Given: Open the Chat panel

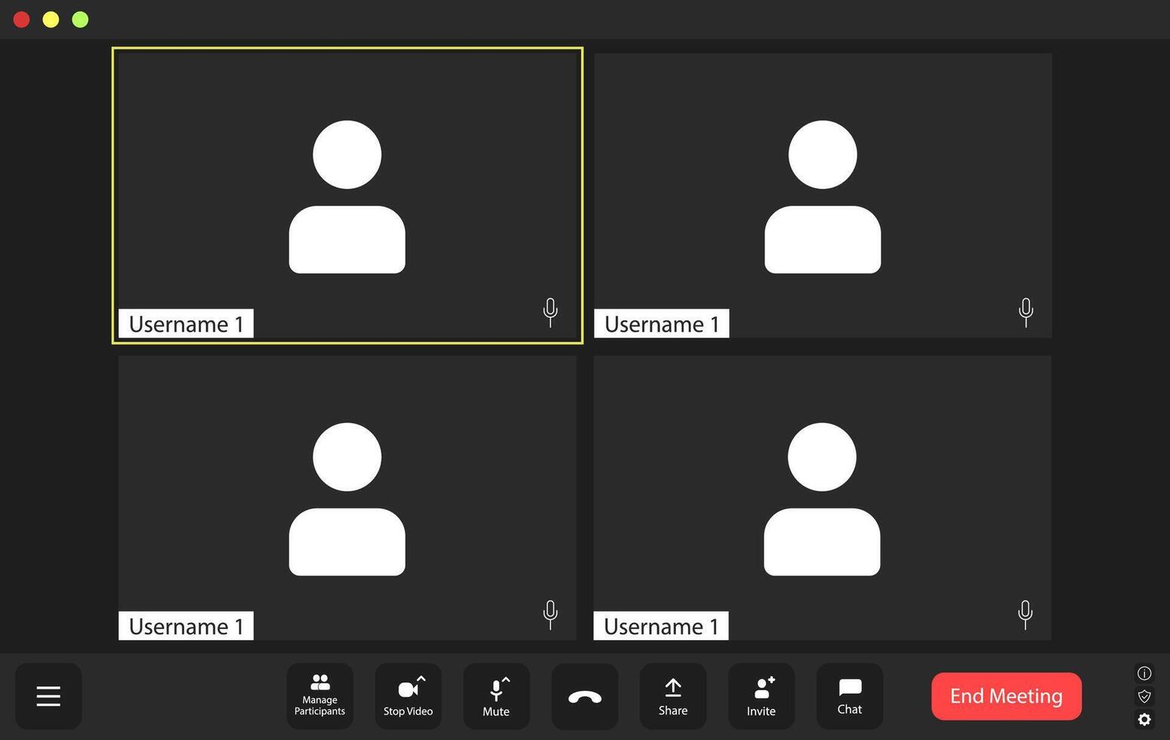Looking at the screenshot, I should tap(850, 696).
